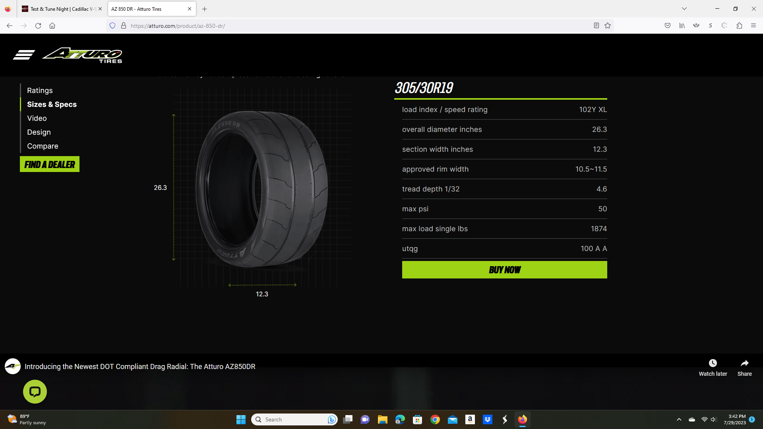Open Firefox extensions puzzle icon
This screenshot has width=763, height=429.
click(739, 26)
